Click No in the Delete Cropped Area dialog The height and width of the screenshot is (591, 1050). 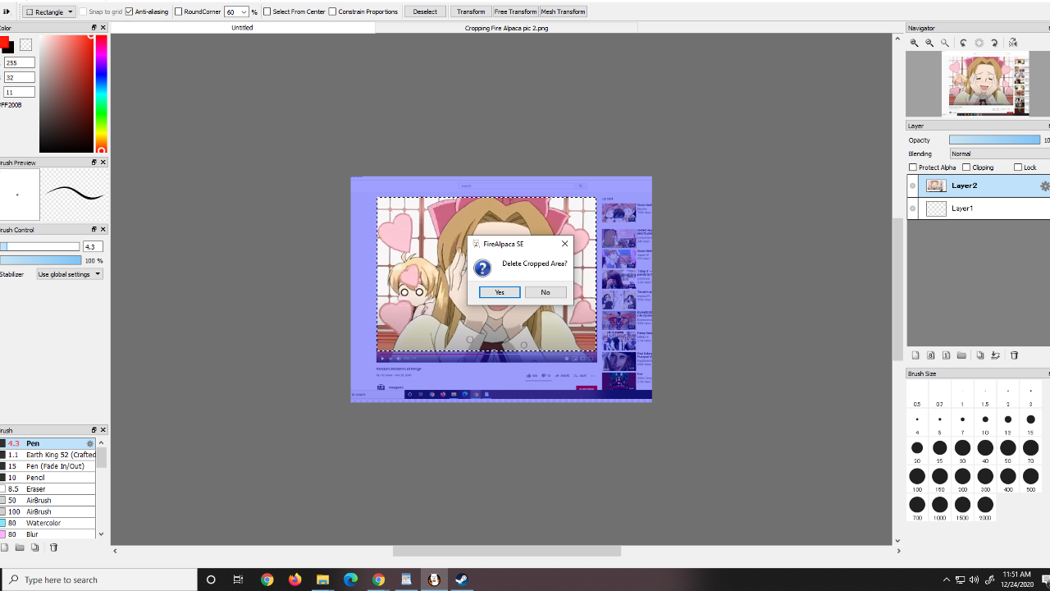coord(546,292)
